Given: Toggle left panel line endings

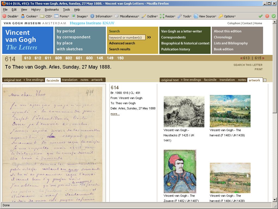Looking at the screenshot, I should point(33,80).
